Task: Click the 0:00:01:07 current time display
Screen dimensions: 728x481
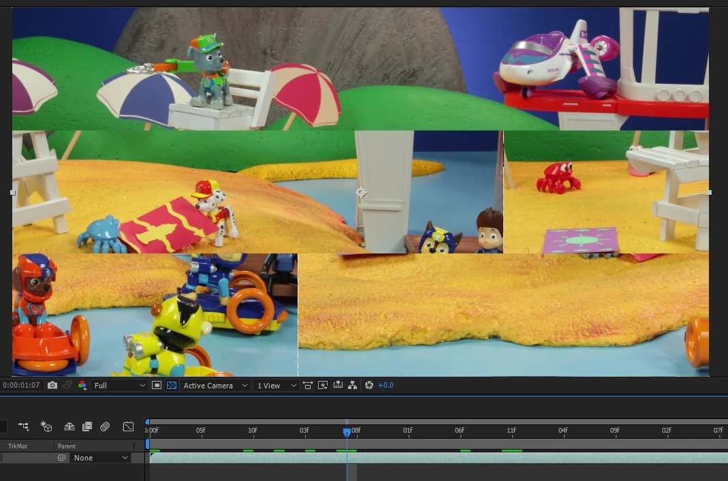Action: point(21,386)
